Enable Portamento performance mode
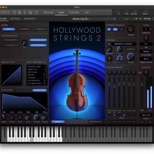 click(11, 40)
